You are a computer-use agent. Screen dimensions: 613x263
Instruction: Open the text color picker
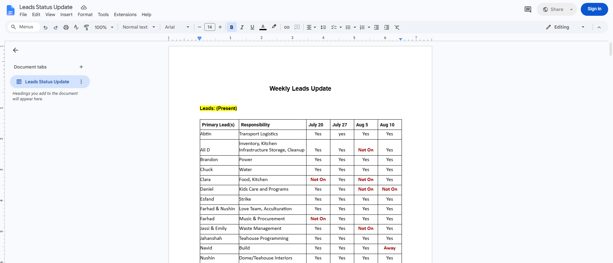pos(263,27)
